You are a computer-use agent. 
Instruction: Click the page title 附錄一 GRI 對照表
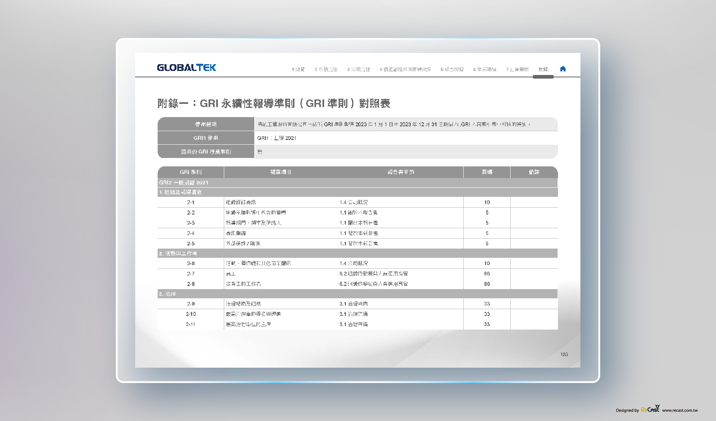(274, 103)
